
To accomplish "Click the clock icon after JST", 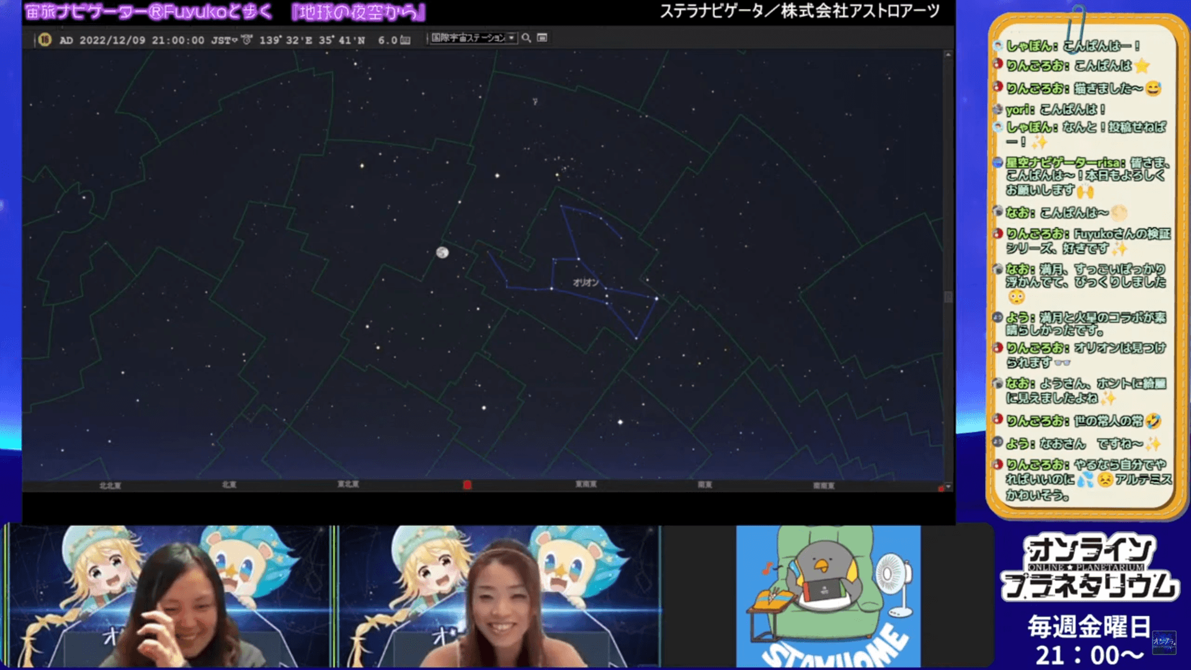I will 247,40.
